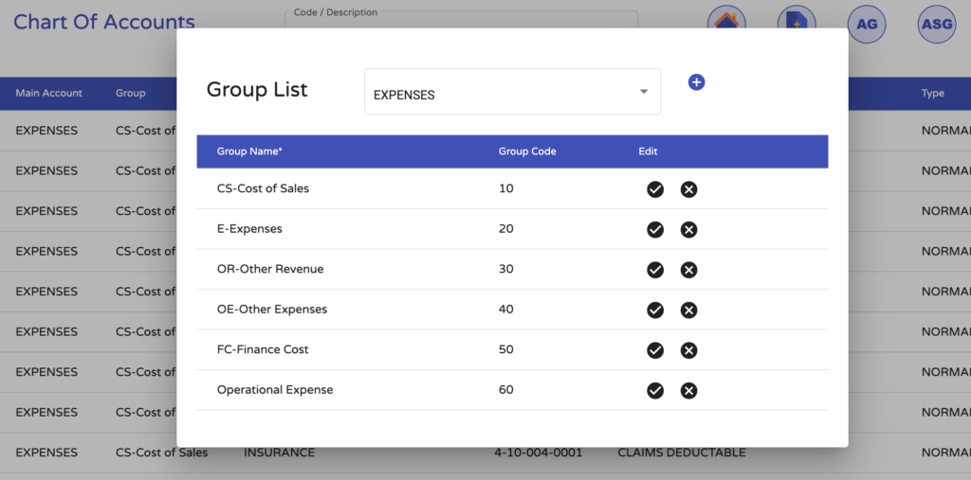This screenshot has height=480, width=971.
Task: Open the home icon button
Action: pos(726,23)
